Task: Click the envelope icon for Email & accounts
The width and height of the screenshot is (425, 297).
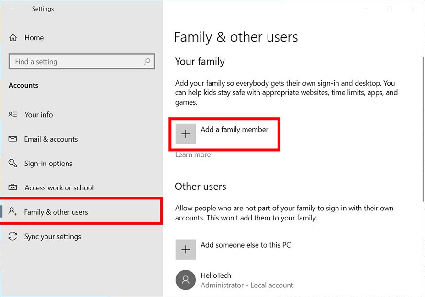Action: pos(13,139)
